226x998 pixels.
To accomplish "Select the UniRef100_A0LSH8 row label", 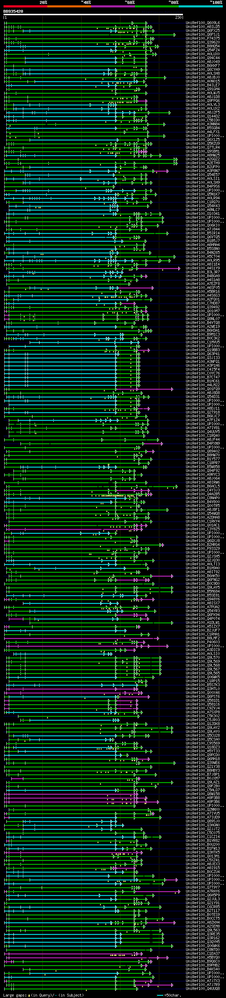I will coord(202,73).
